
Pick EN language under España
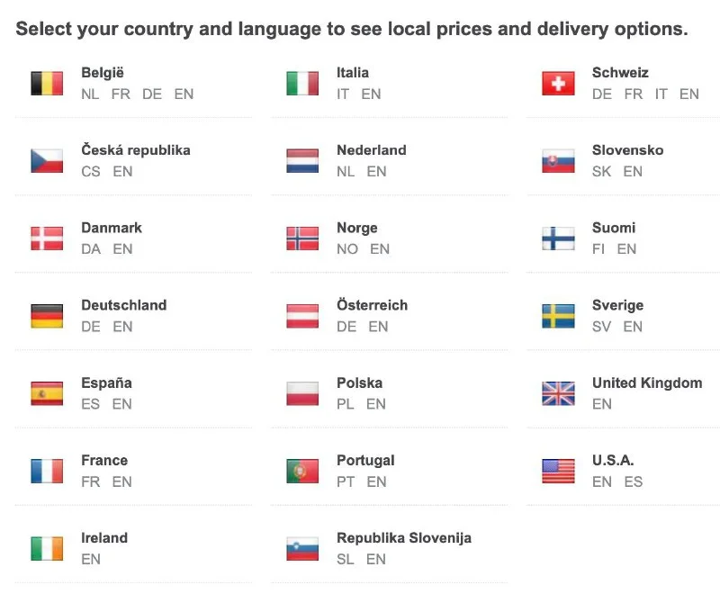point(122,404)
